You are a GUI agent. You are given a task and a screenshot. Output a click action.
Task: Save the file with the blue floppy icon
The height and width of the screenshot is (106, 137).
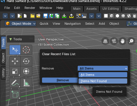(45, 16)
